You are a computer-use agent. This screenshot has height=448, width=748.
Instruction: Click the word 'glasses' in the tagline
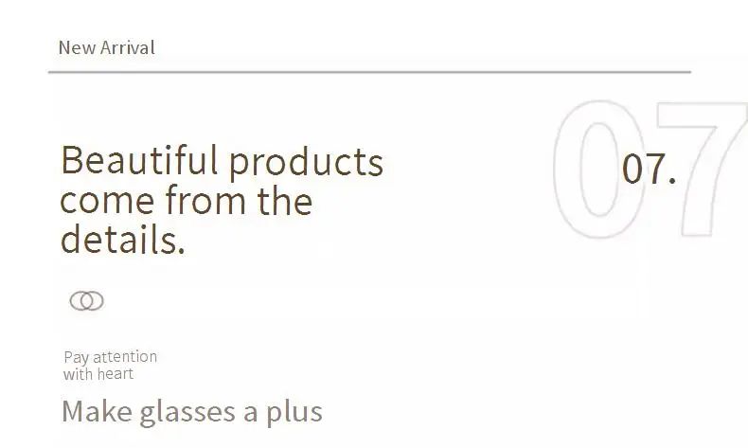click(x=187, y=413)
